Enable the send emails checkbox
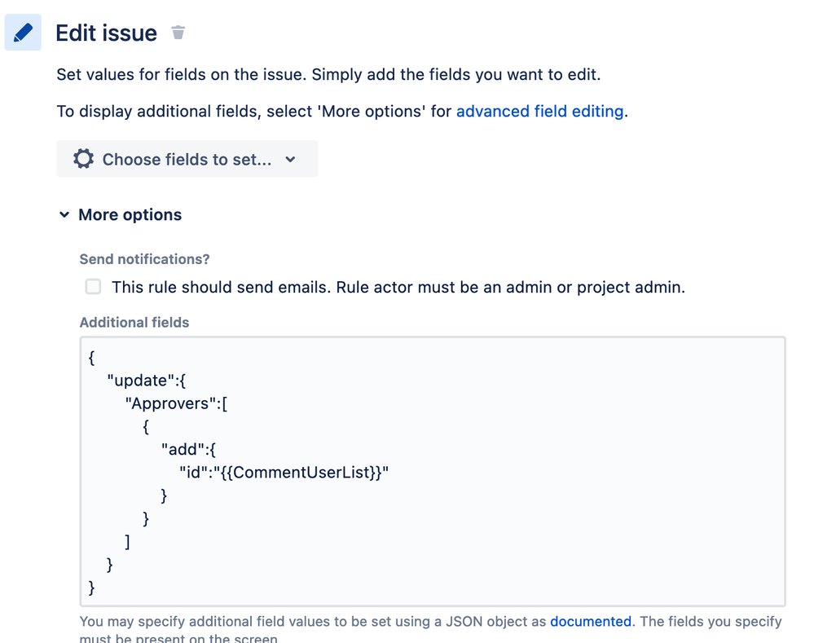Viewport: 814px width, 643px height. 93,287
